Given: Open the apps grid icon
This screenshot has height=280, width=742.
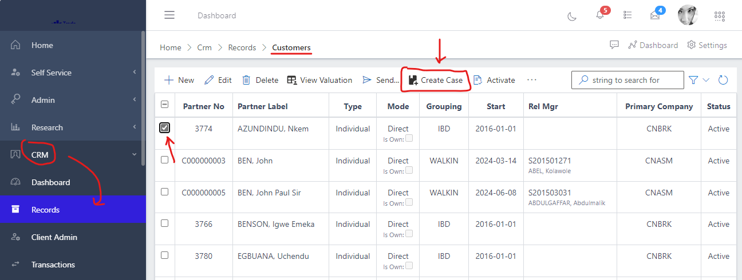Looking at the screenshot, I should tap(720, 15).
